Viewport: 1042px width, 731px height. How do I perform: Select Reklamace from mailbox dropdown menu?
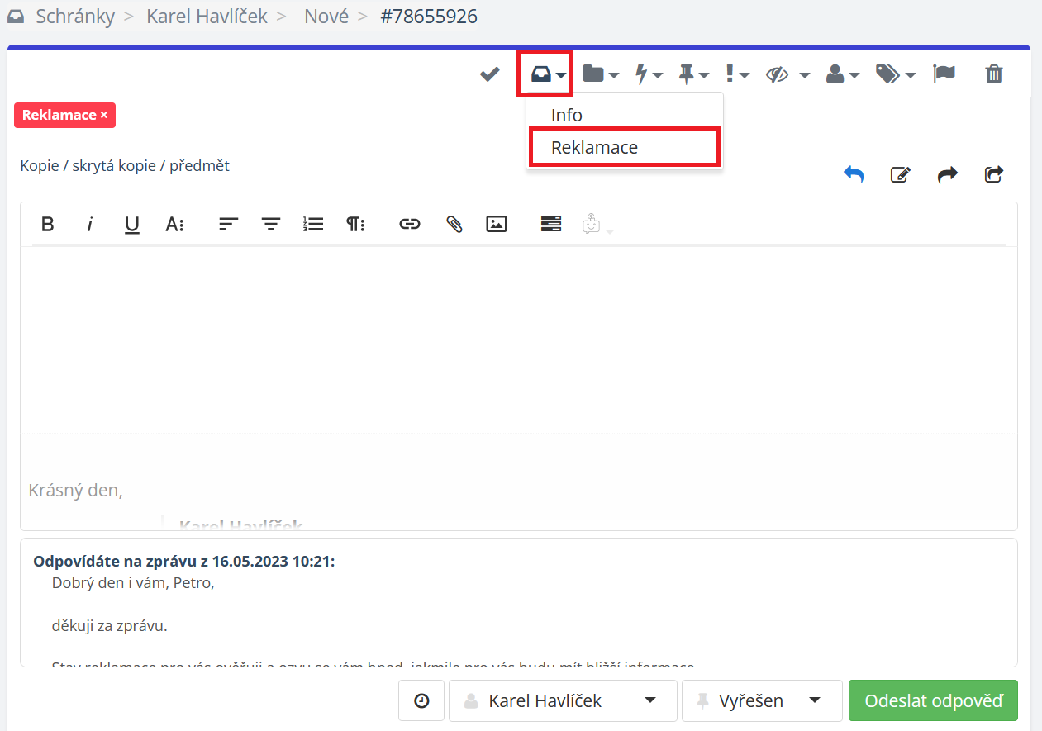624,148
